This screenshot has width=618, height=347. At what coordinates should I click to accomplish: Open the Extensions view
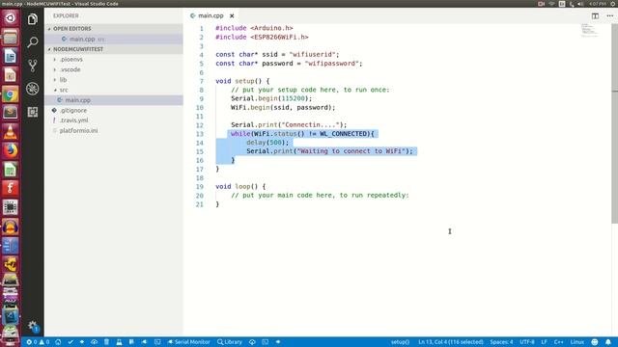(x=32, y=112)
